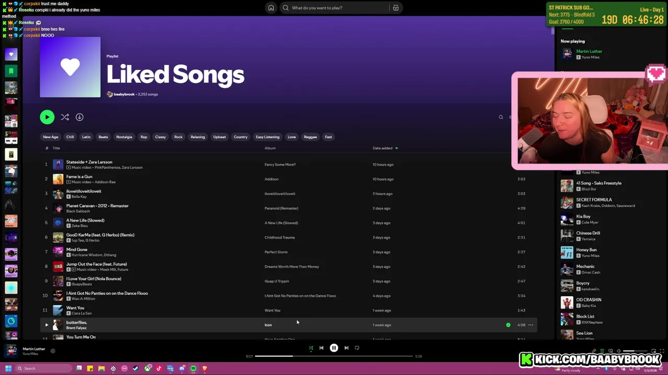Screen dimensions: 668x375
Task: Open Paranoid (Remaster) album link
Action: pos(281,208)
